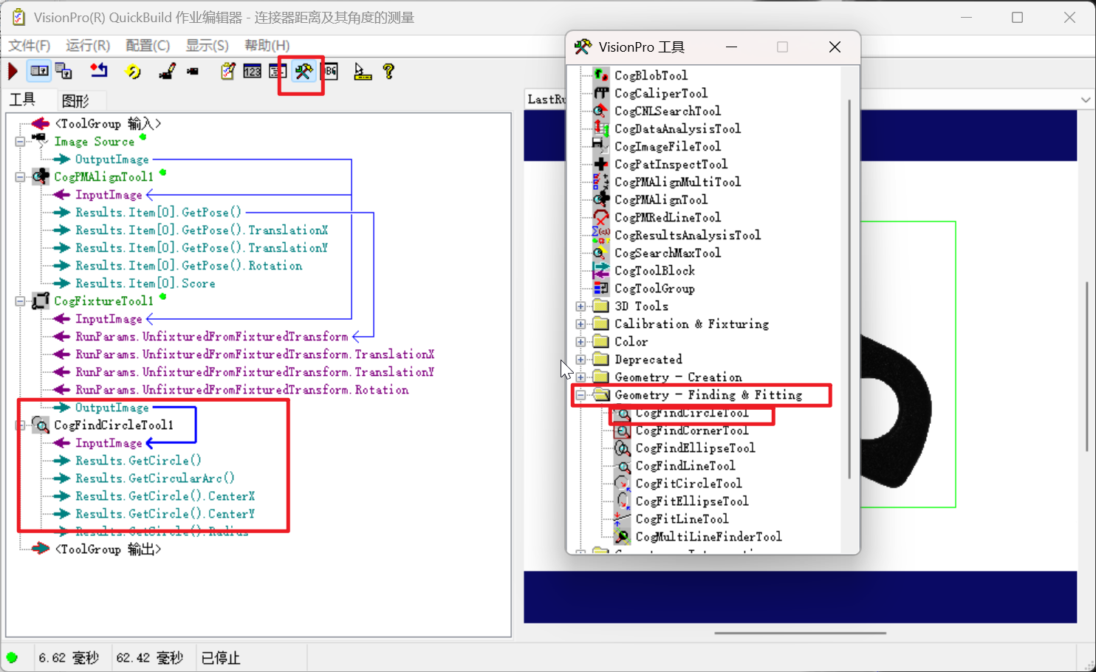Run the job with red triangle button
The height and width of the screenshot is (672, 1096).
13,72
